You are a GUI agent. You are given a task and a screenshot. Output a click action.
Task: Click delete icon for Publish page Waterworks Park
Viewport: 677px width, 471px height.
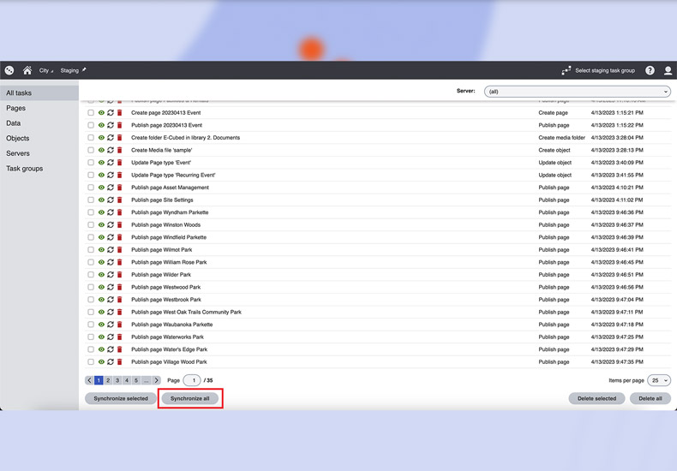(120, 337)
